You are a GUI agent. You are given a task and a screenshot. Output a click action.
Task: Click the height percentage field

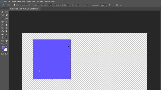(x=58, y=5)
